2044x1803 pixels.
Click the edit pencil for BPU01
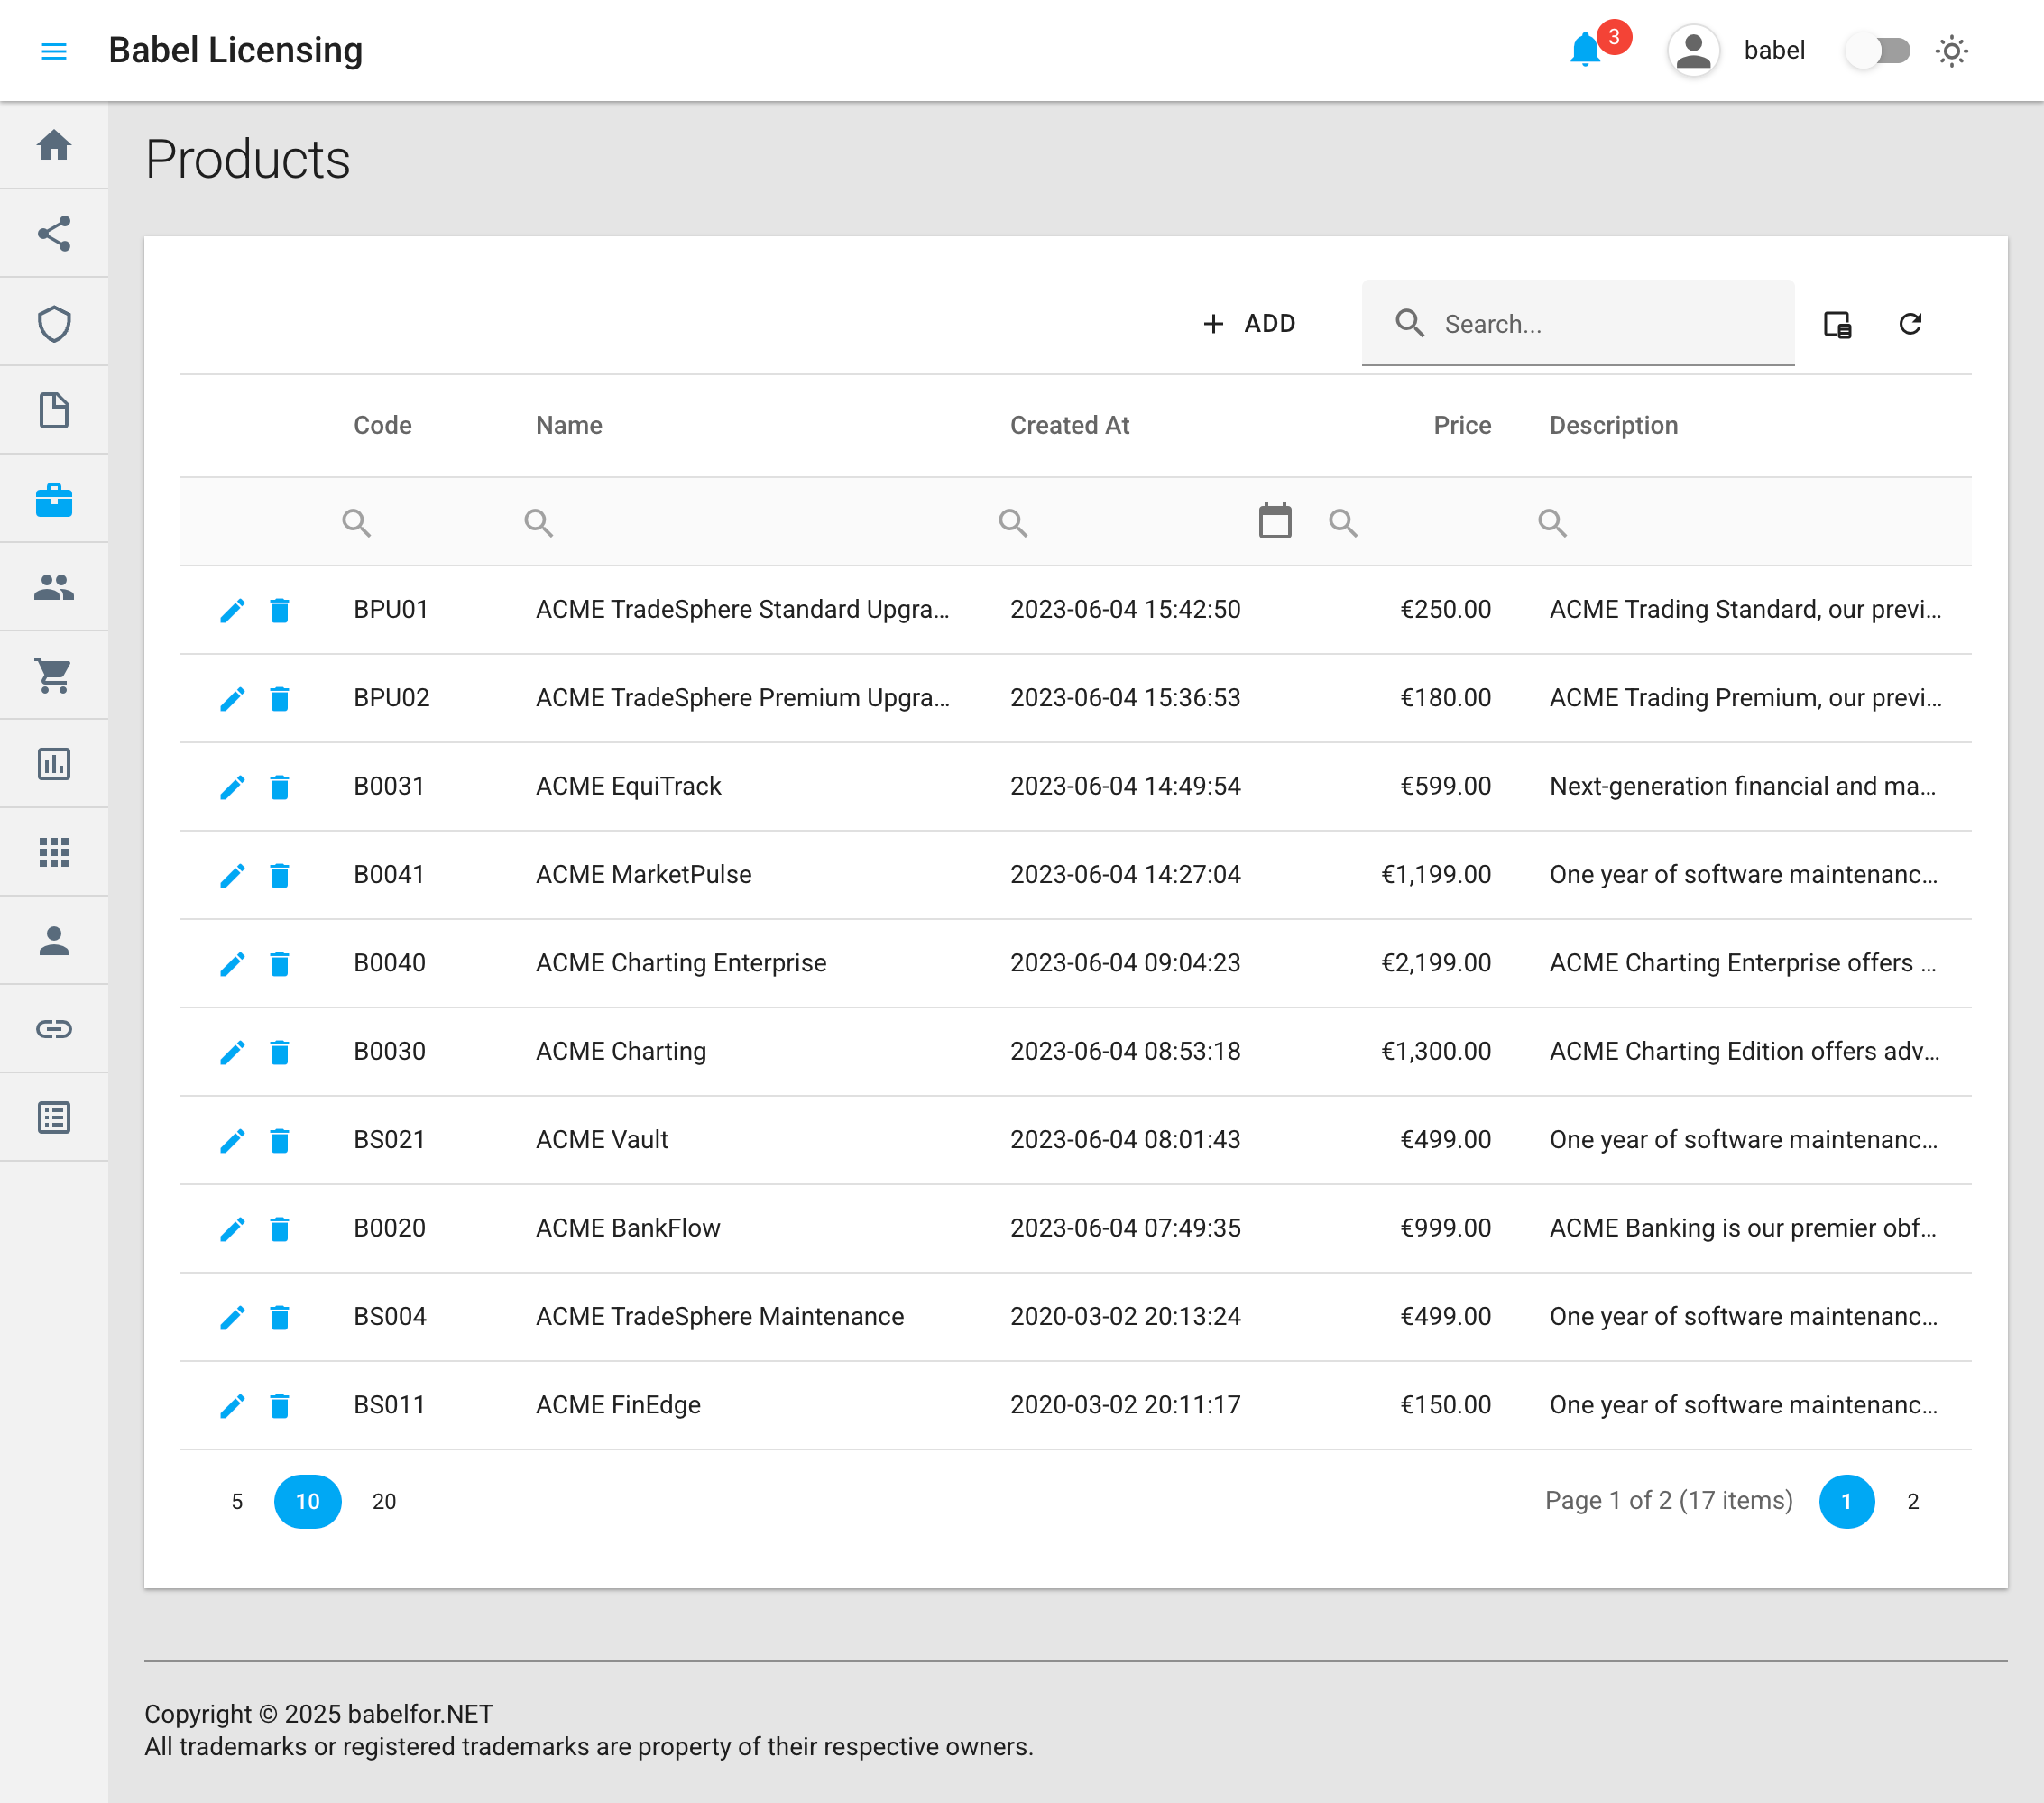(232, 610)
